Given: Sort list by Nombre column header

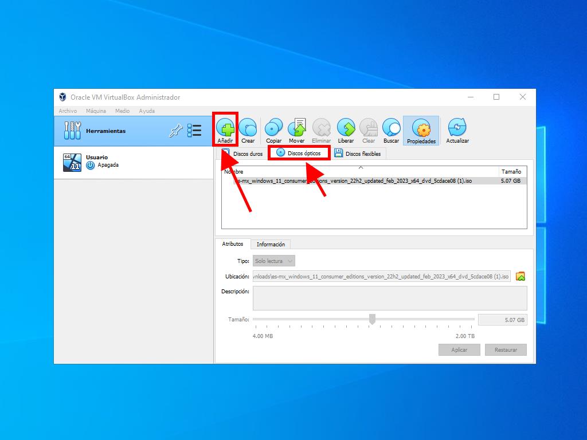Looking at the screenshot, I should click(360, 171).
